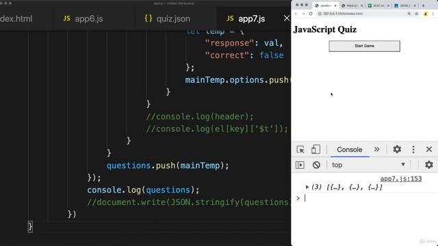Screen dimensions: 438x246
Task: Click the "correct": false code line
Action: [x=244, y=55]
